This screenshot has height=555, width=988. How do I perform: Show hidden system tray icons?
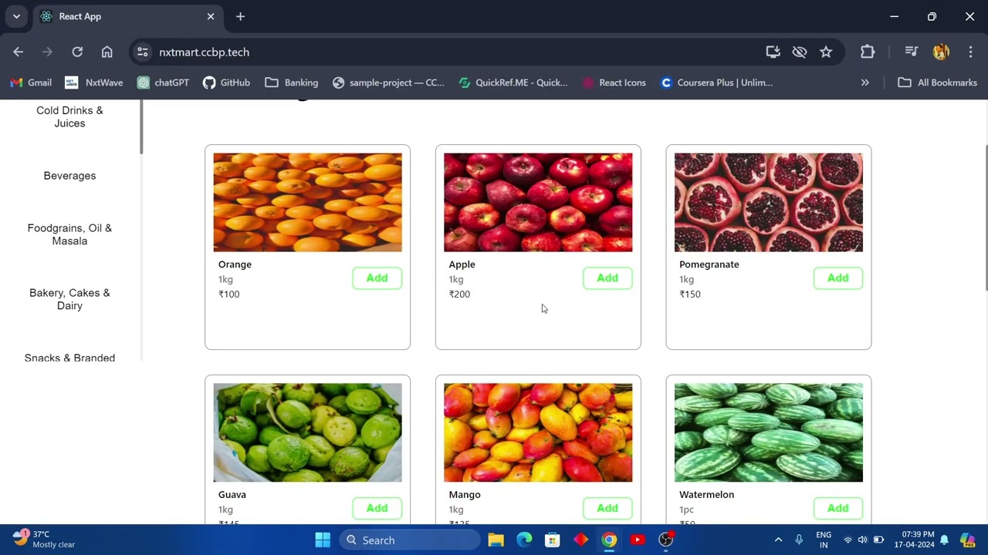778,540
